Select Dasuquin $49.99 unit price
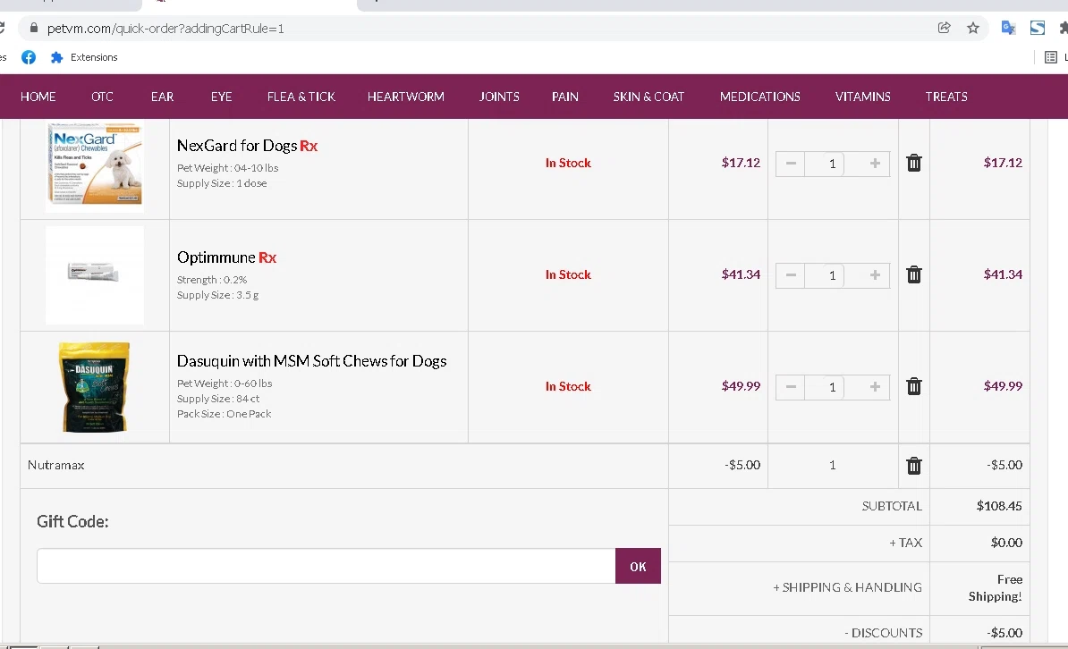The width and height of the screenshot is (1068, 649). (x=741, y=386)
